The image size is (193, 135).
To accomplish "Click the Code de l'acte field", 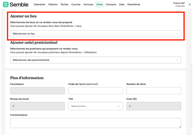I will (95, 91).
